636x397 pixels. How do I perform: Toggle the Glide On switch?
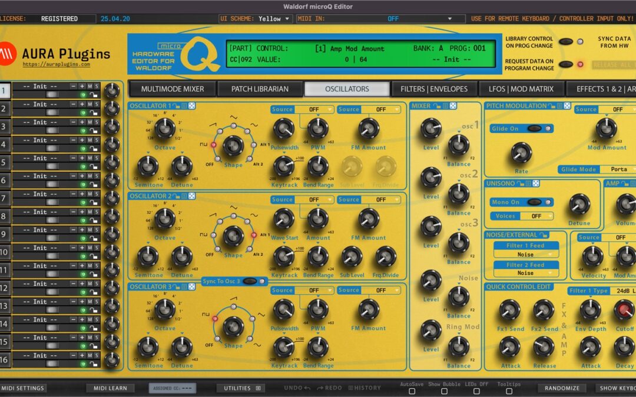tap(535, 128)
